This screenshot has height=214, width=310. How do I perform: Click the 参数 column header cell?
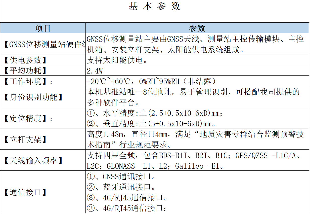point(197,28)
